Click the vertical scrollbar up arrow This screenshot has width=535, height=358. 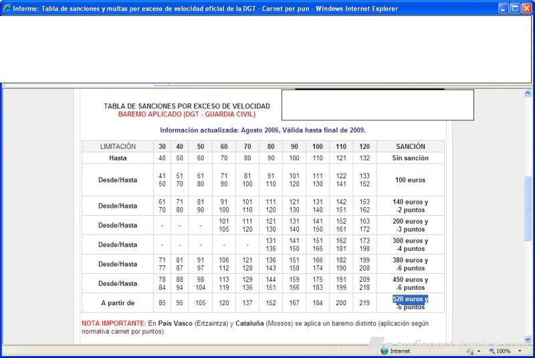click(x=528, y=93)
